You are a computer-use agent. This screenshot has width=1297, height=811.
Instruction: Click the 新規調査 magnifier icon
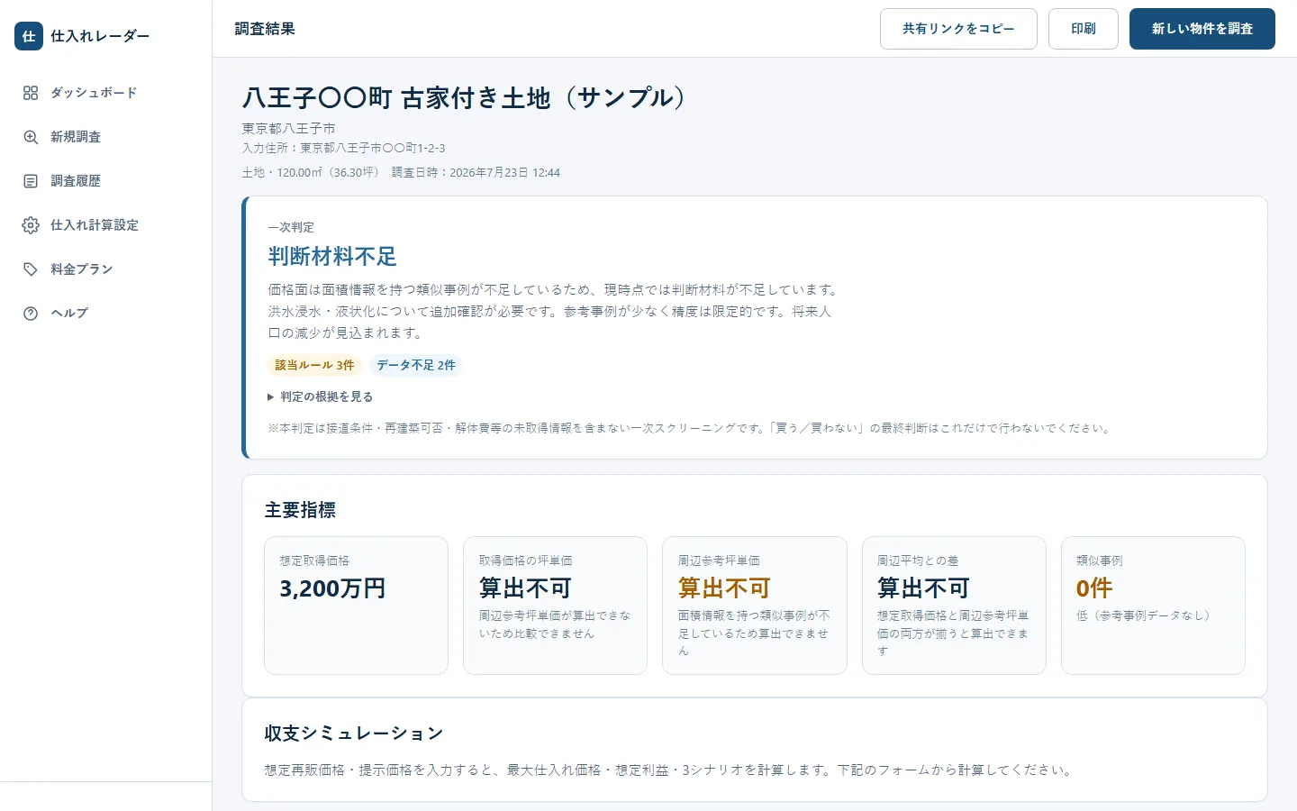[31, 137]
